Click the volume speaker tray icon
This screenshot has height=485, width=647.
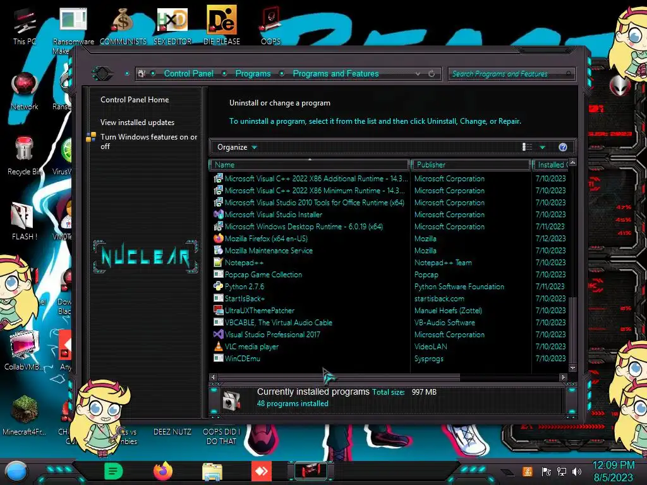[577, 471]
